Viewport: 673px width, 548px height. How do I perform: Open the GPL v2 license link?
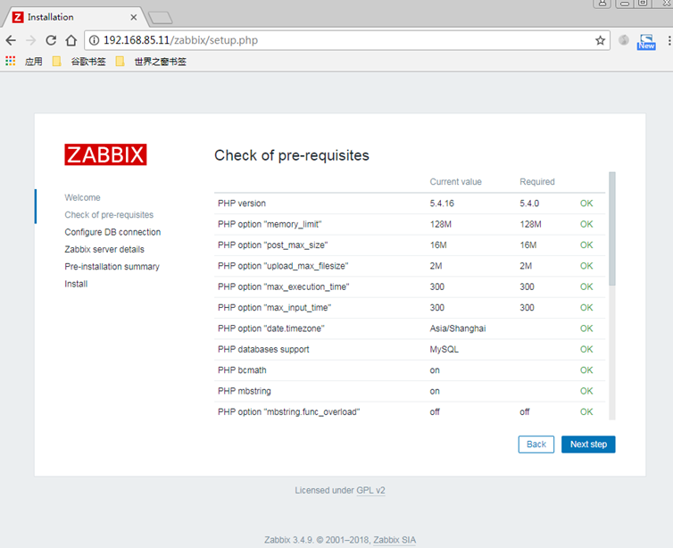coord(370,490)
